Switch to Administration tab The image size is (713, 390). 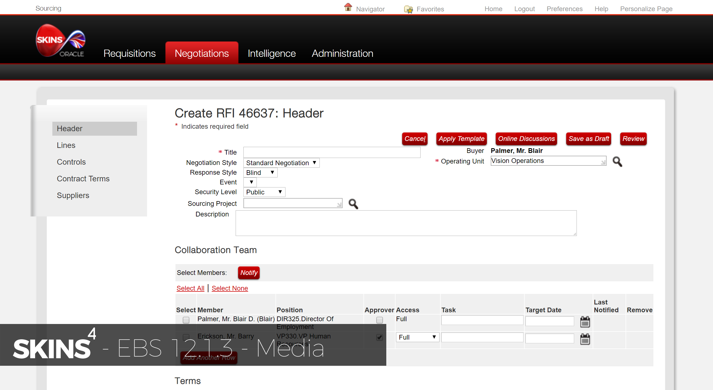343,53
